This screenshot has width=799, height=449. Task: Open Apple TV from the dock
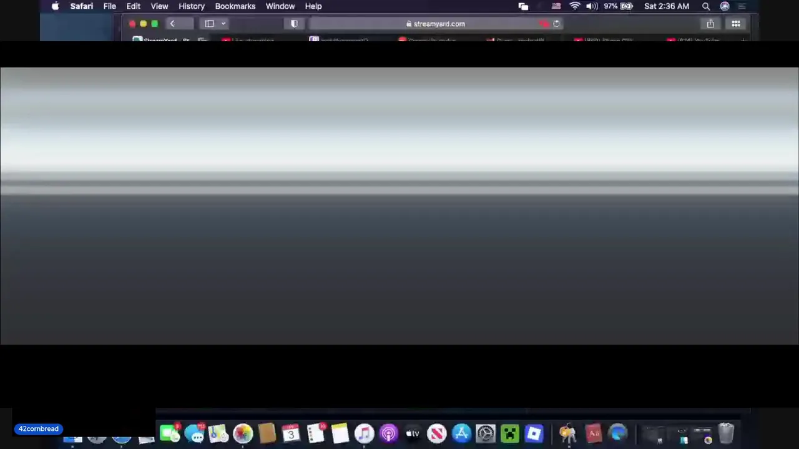(x=413, y=433)
